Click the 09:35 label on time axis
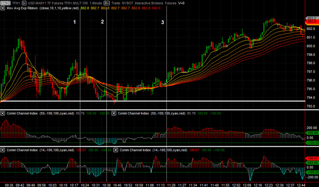 tap(8, 185)
